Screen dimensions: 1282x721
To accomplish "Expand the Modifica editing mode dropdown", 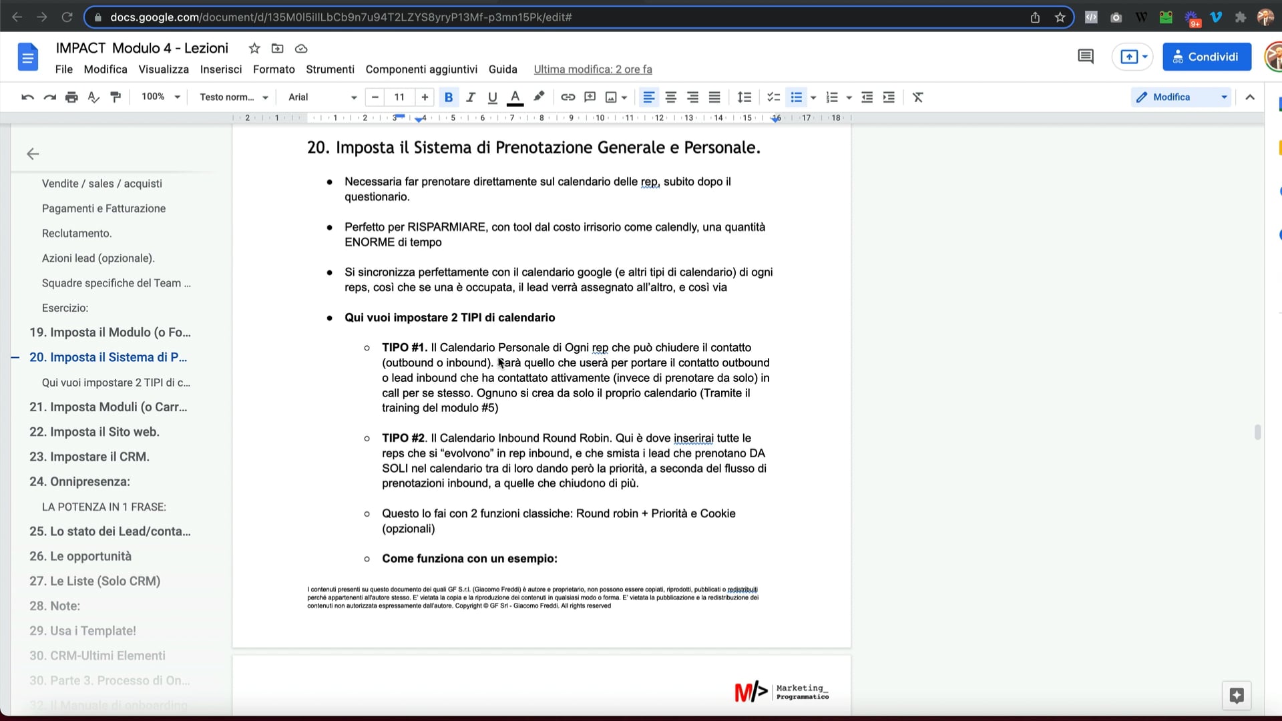I will point(1224,97).
